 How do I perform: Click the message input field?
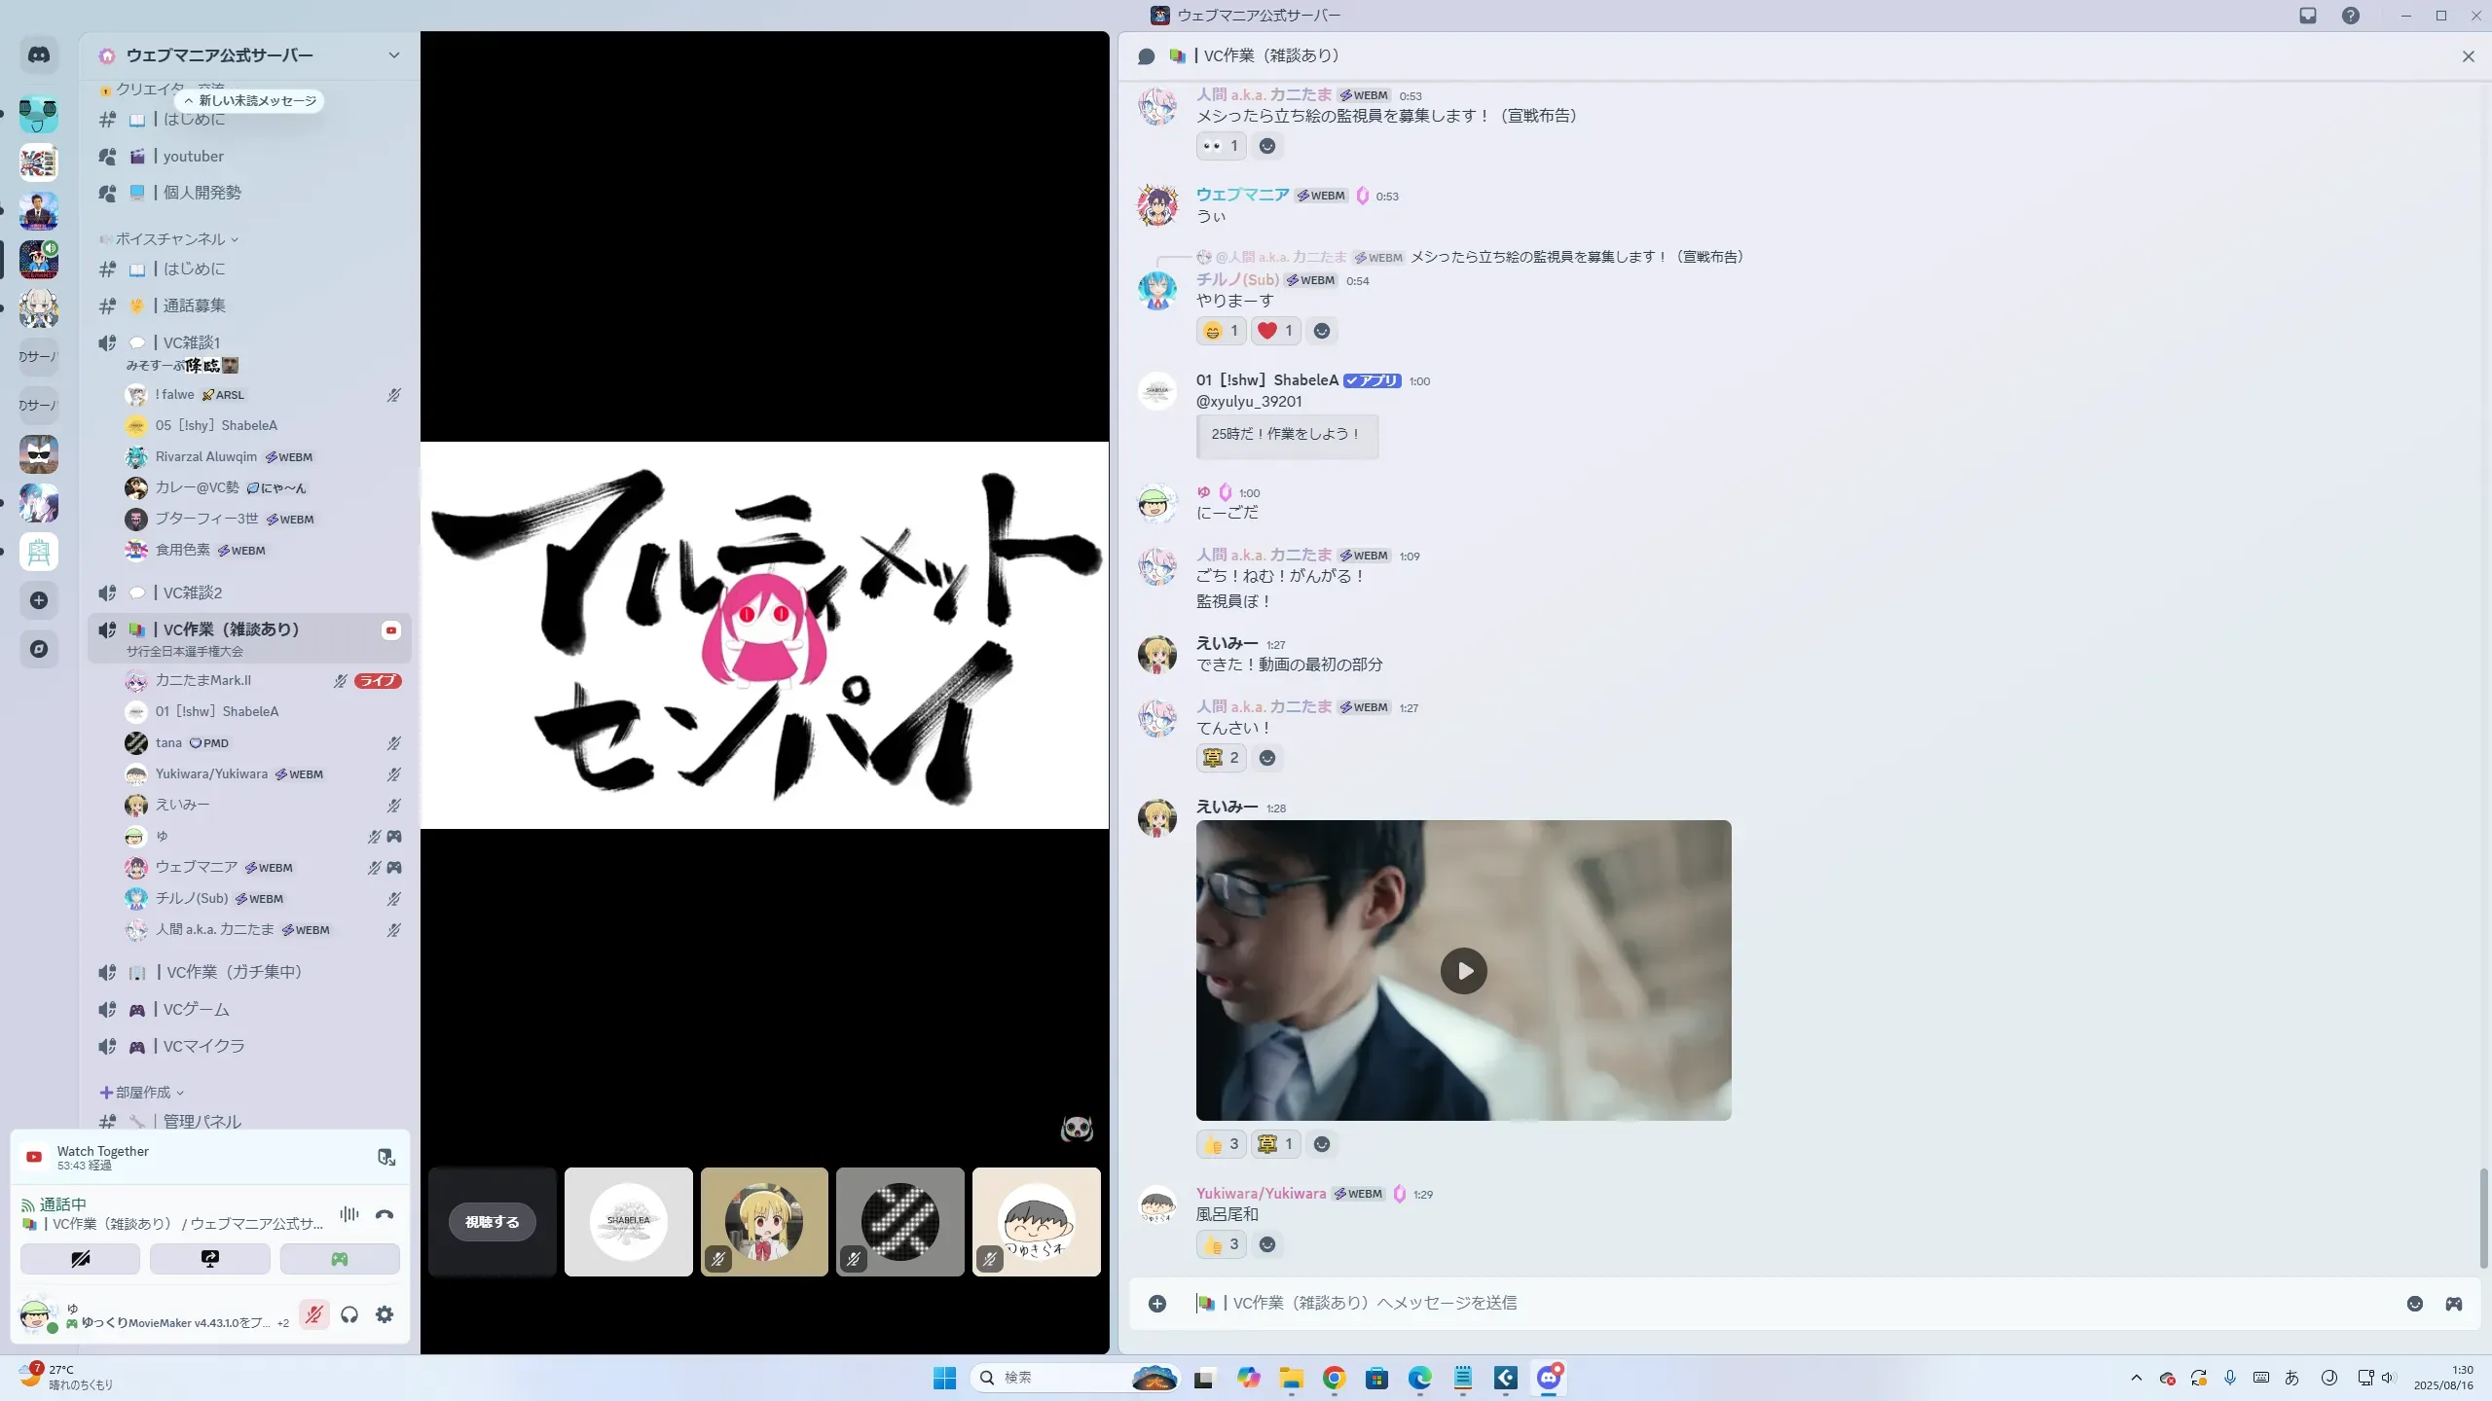click(x=1752, y=1304)
